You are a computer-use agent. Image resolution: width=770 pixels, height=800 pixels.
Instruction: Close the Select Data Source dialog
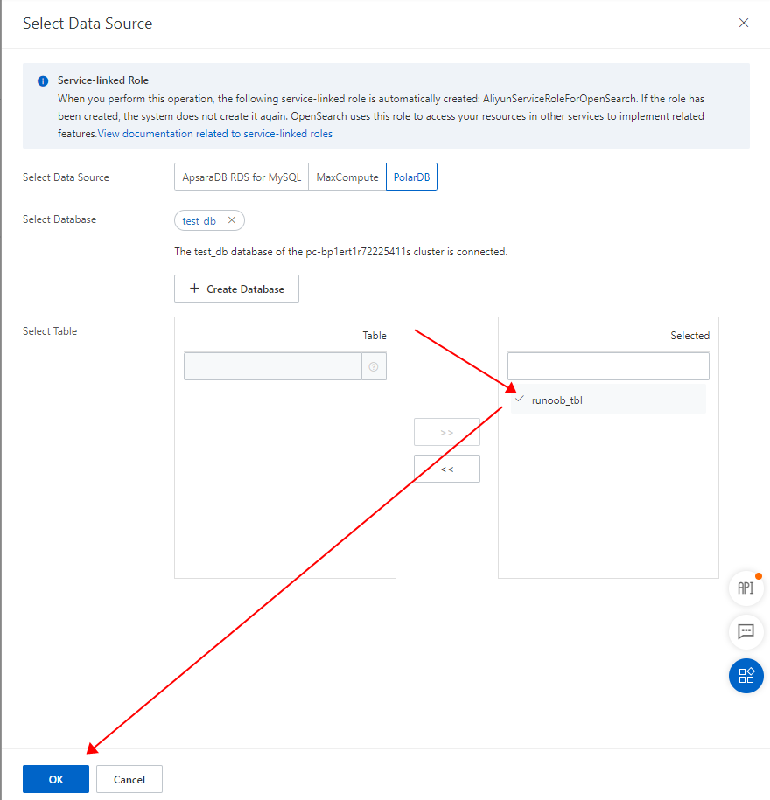(744, 23)
